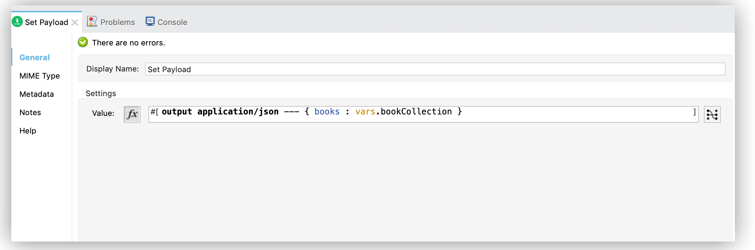Screen dimensions: 755x250
Task: Open the DataWeave mapping editor icon
Action: coord(712,114)
